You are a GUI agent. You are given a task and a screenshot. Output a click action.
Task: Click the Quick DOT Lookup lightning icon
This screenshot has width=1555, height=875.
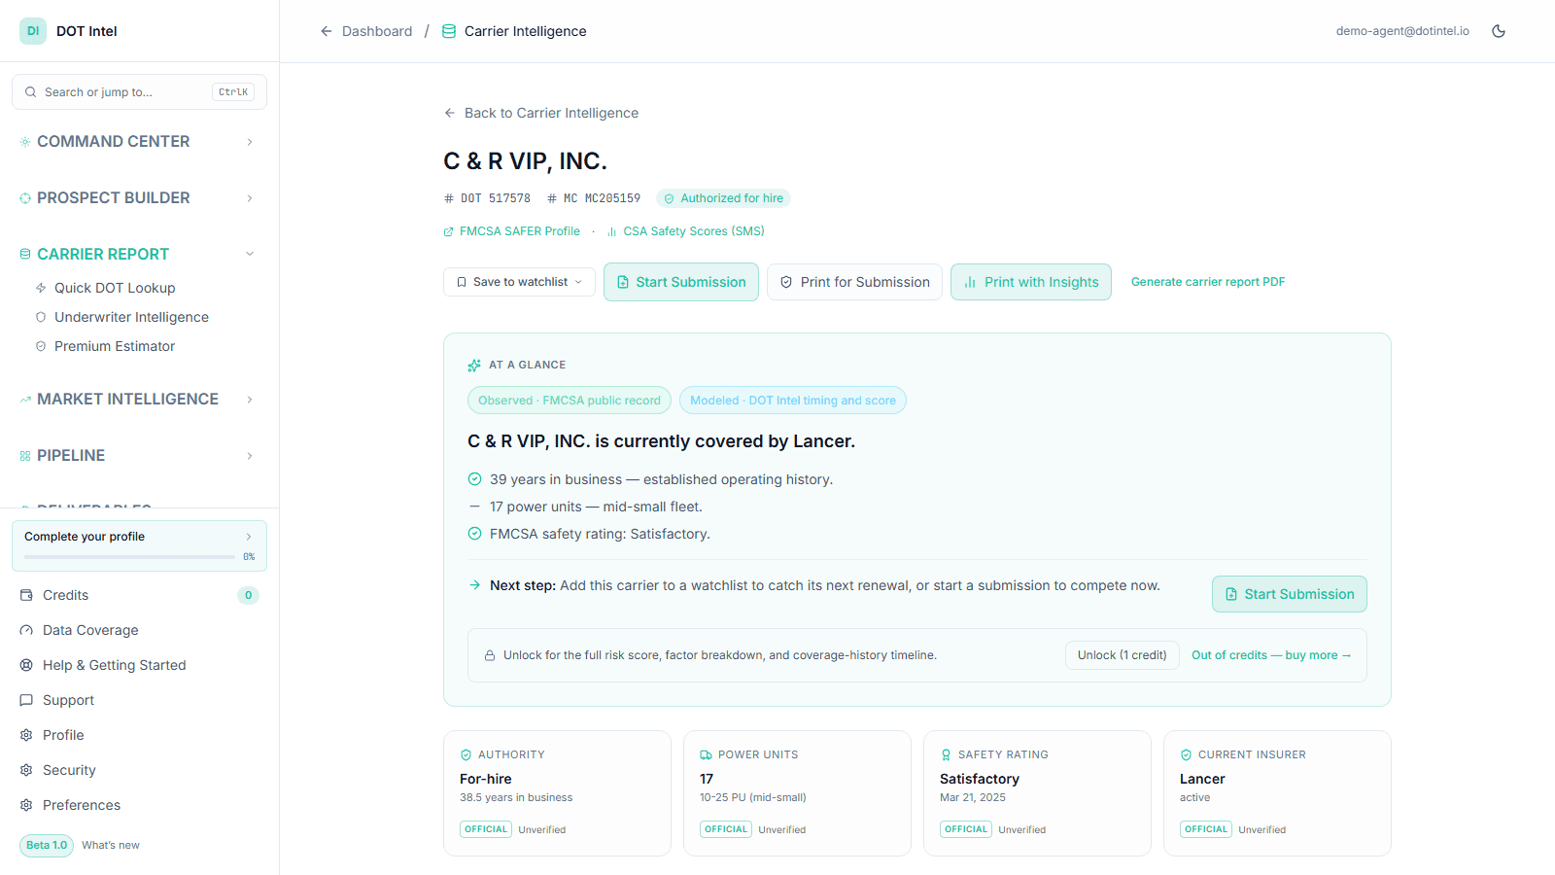coord(41,288)
